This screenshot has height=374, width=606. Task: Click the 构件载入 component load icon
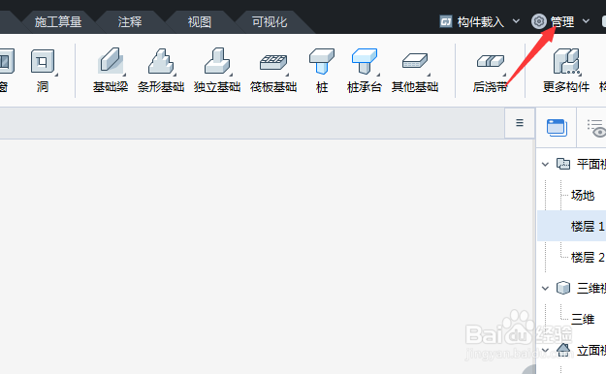[x=446, y=21]
